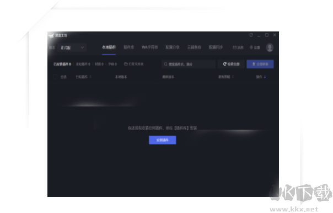Click the app logo in the title bar

pos(51,35)
